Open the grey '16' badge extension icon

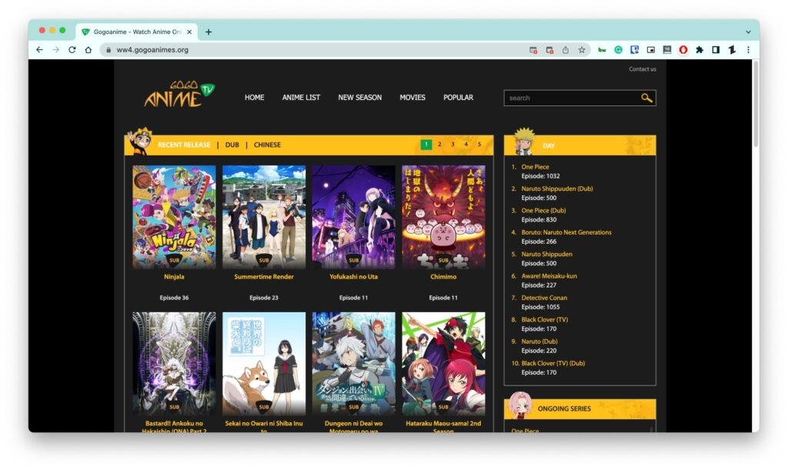click(x=667, y=50)
